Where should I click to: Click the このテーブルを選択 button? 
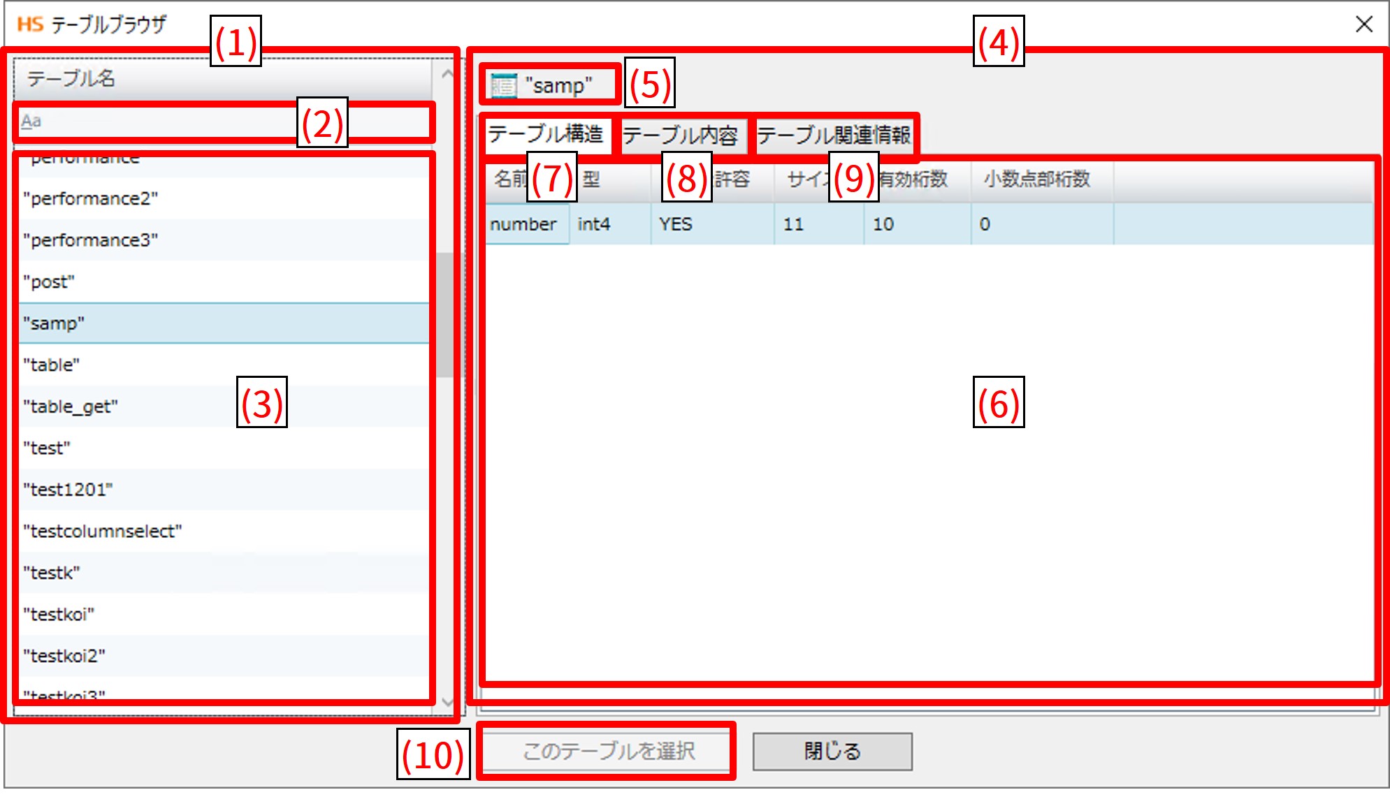point(607,751)
